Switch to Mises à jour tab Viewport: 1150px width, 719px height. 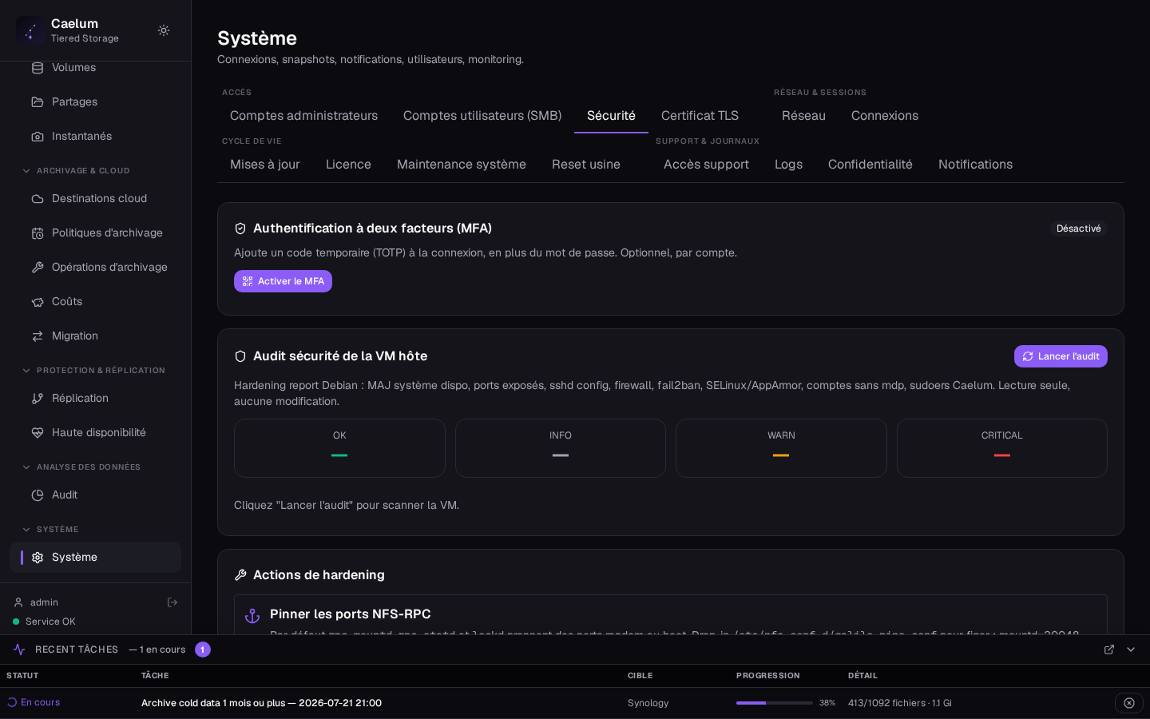265,165
